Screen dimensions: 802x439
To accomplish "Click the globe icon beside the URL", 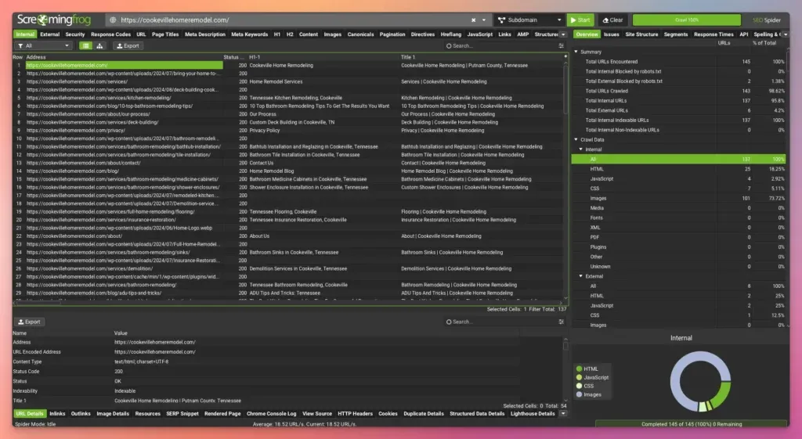I will [x=113, y=20].
